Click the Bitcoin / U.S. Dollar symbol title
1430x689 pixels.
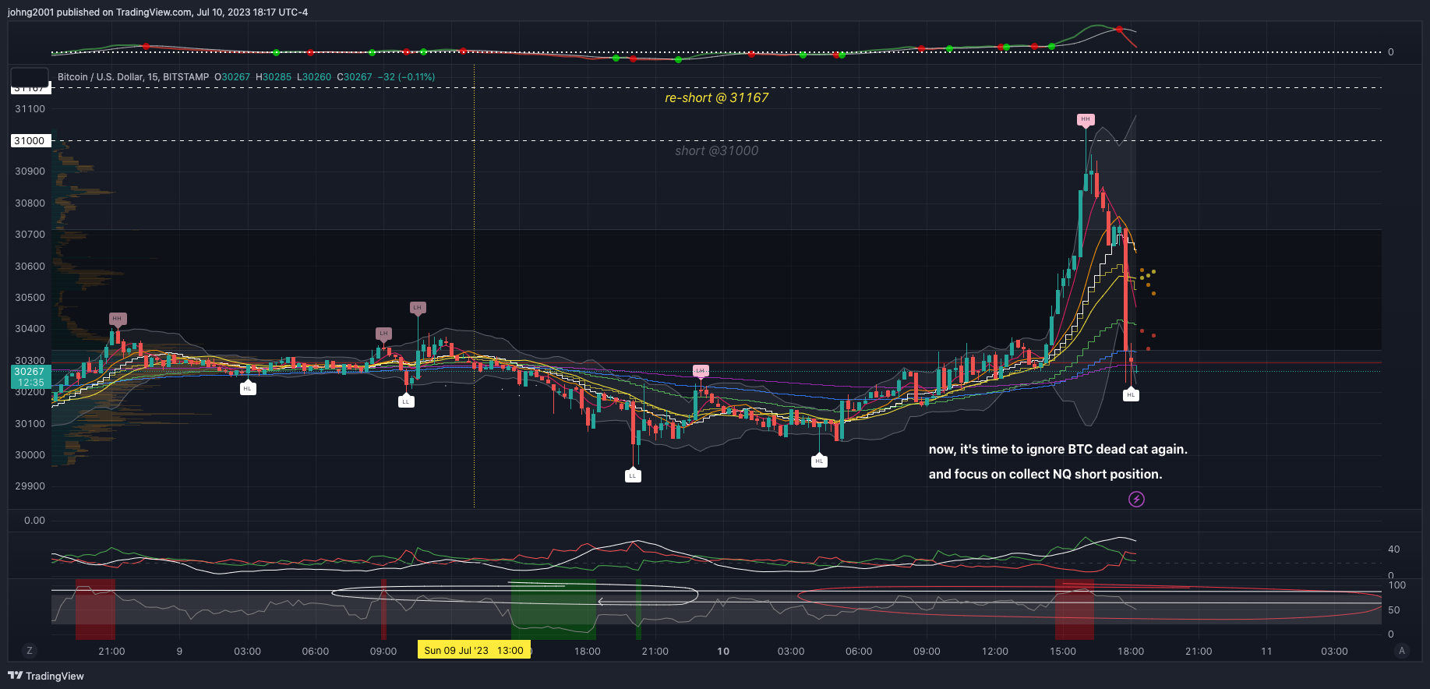click(133, 77)
